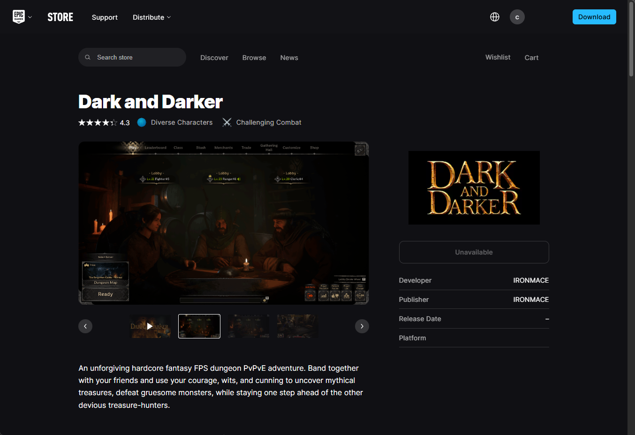Image resolution: width=635 pixels, height=435 pixels.
Task: Show next media with right arrow
Action: coord(362,326)
